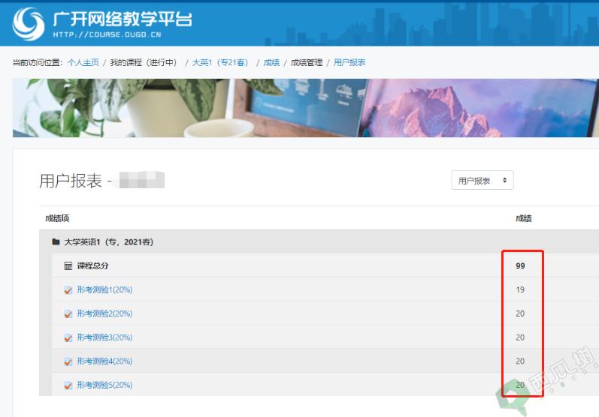The width and height of the screenshot is (599, 417).
Task: Open the 形考测验2(20%) link
Action: point(104,313)
